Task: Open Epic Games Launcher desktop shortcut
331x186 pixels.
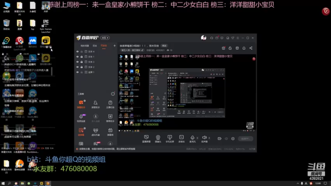Action: 46,26
